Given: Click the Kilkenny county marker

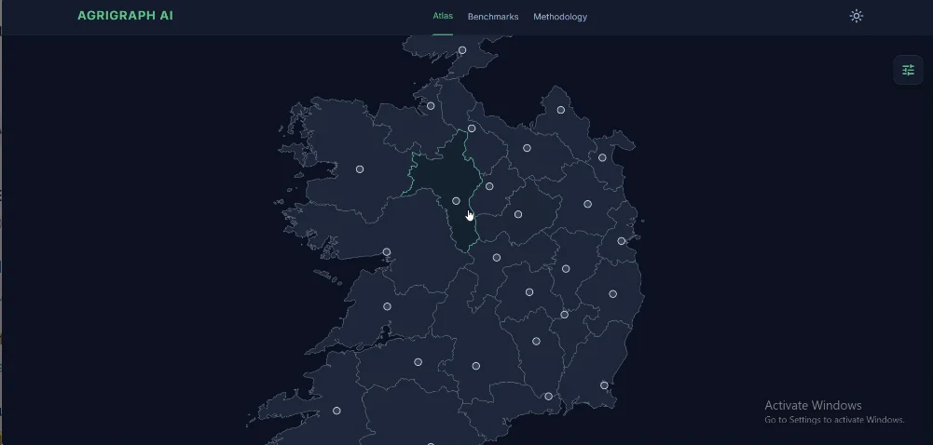Looking at the screenshot, I should pyautogui.click(x=536, y=341).
